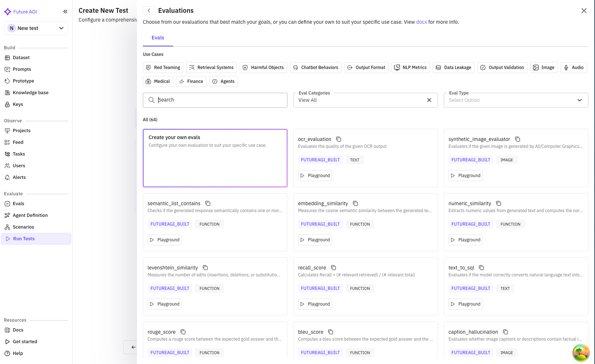Collapse the left sidebar

point(65,11)
